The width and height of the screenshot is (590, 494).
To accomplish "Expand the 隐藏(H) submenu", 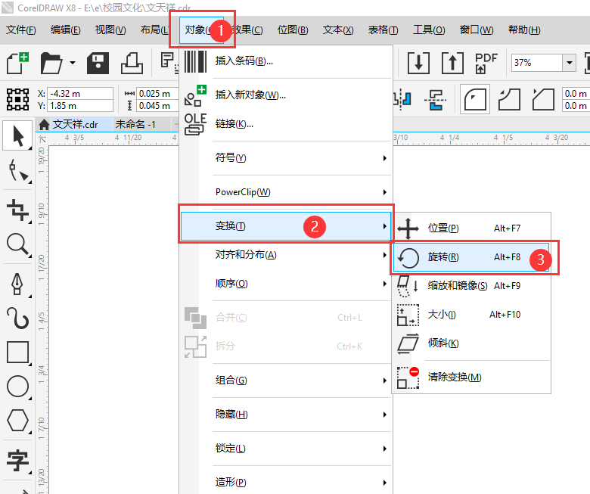I will (286, 415).
